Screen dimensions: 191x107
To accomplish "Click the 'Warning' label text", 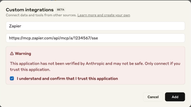I will 23,54.
